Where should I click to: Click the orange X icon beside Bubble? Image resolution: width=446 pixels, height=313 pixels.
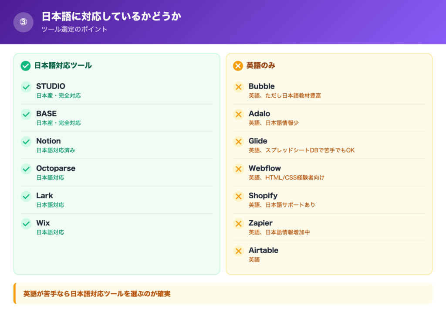pos(238,87)
